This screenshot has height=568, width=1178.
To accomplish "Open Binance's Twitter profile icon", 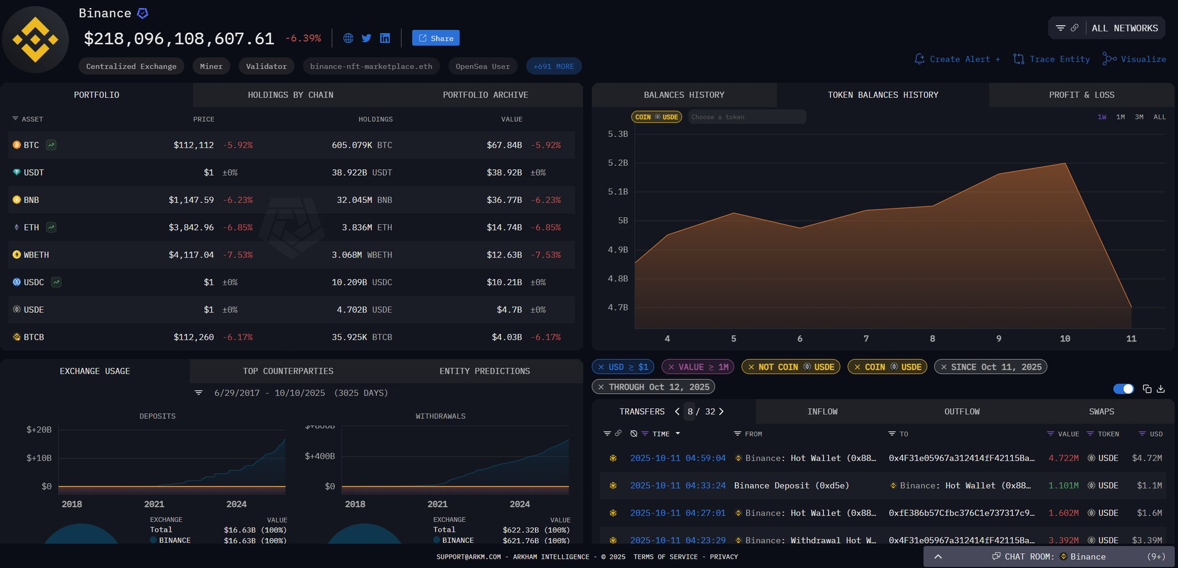I will pyautogui.click(x=366, y=39).
